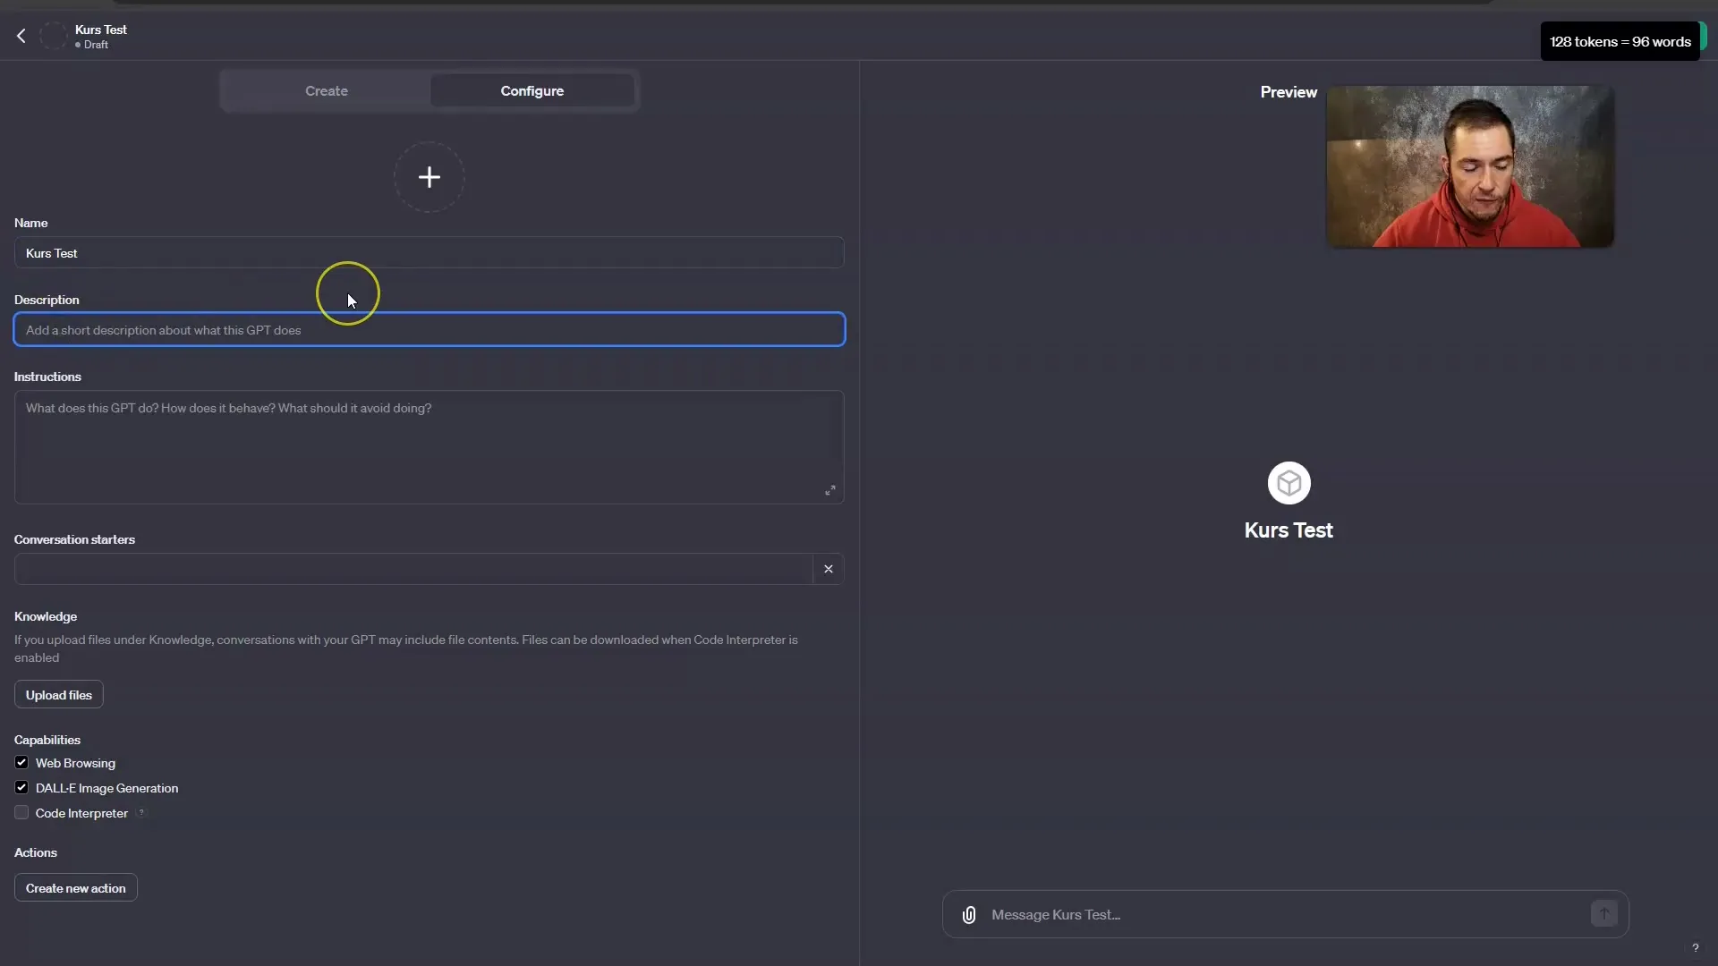The height and width of the screenshot is (966, 1718).
Task: Toggle the DALL-E Image Generation checkbox
Action: point(21,787)
